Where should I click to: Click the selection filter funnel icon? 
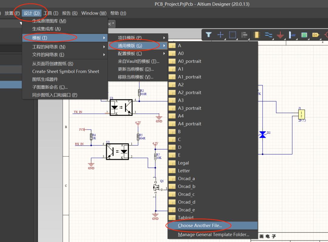click(208, 35)
